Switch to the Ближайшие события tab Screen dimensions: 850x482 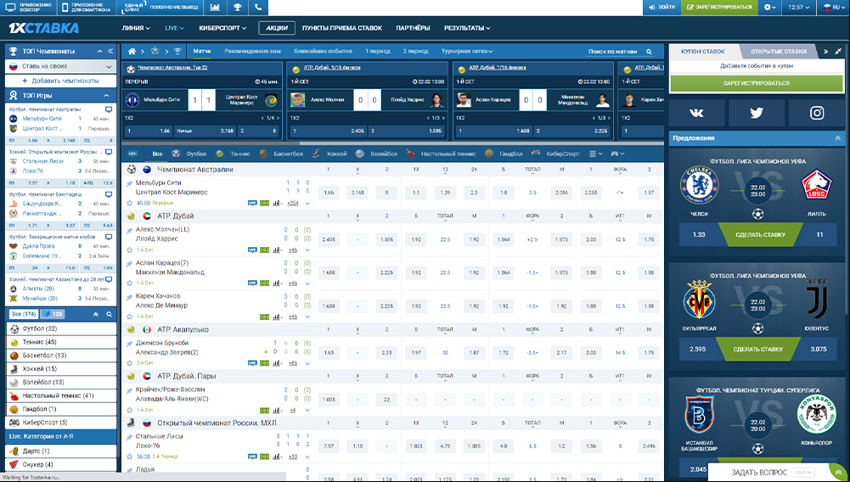pyautogui.click(x=323, y=52)
